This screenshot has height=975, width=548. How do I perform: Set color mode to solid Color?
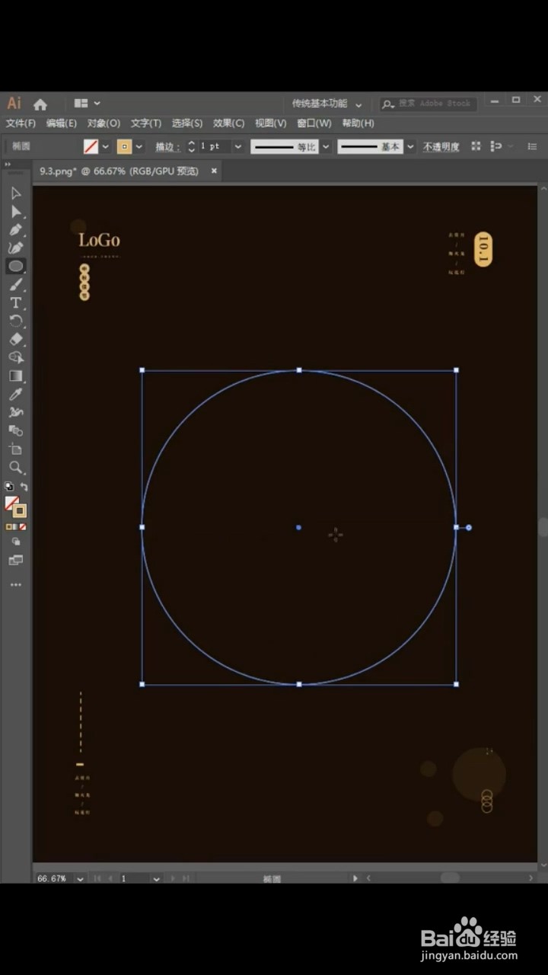[x=8, y=526]
